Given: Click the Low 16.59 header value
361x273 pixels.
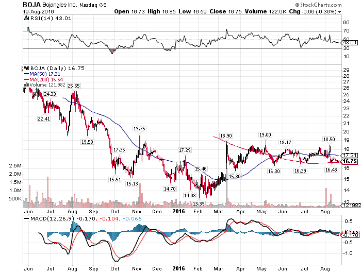Looking at the screenshot, I should (x=193, y=11).
